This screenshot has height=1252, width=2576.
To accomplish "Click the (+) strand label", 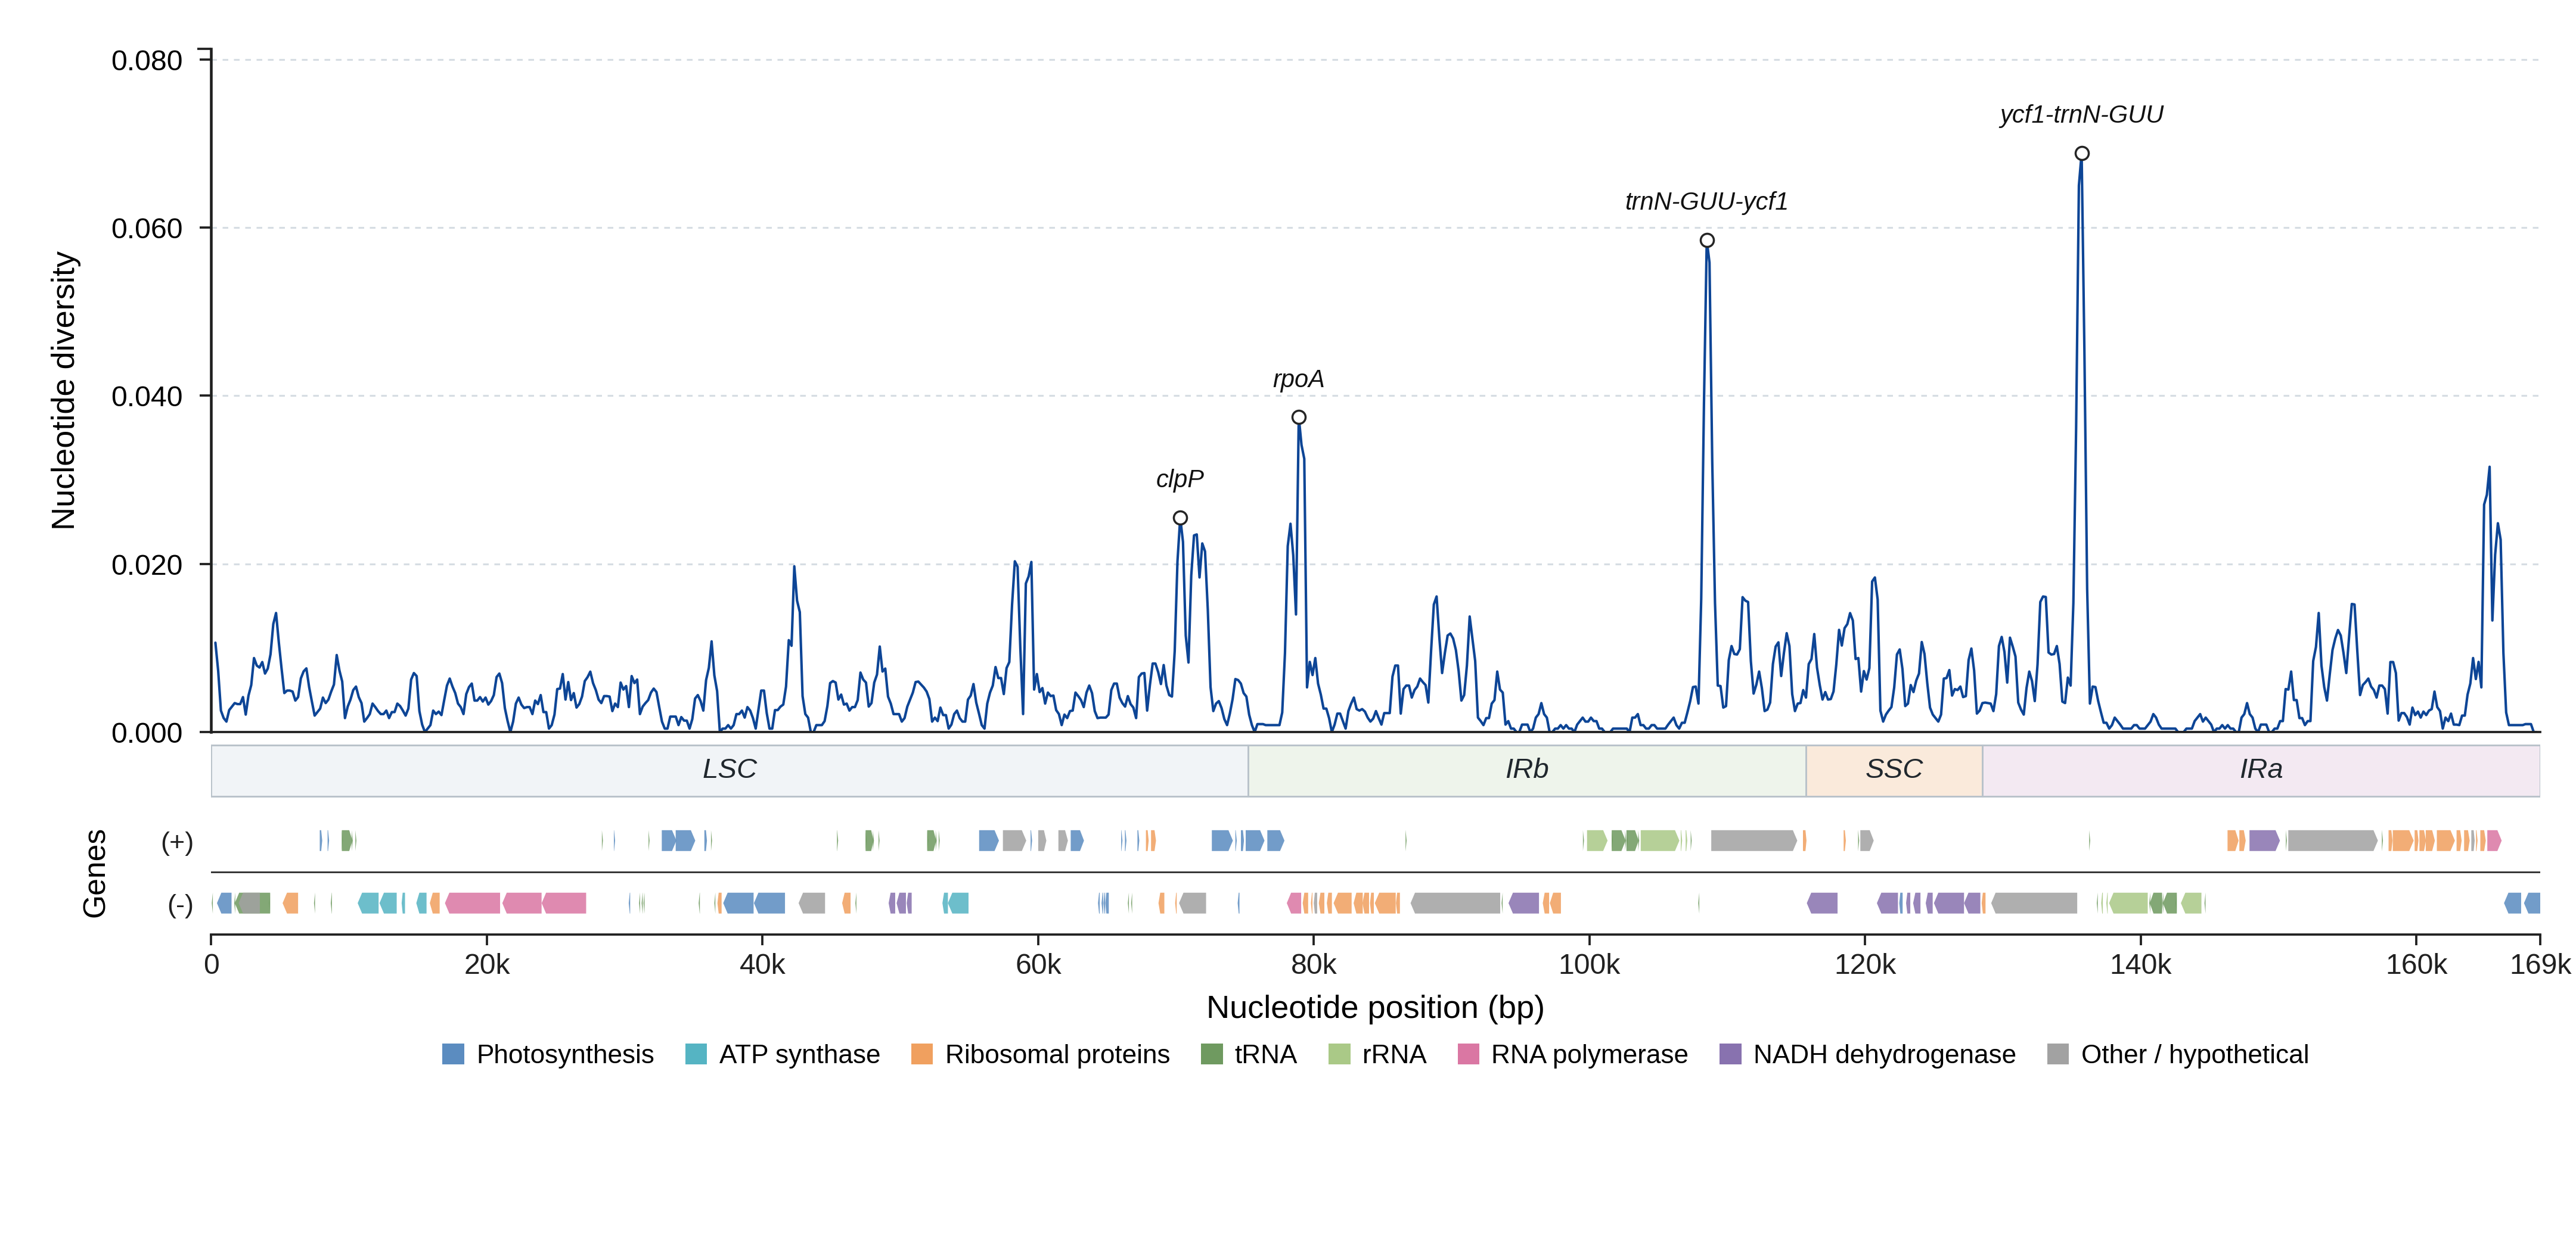I will [x=177, y=842].
